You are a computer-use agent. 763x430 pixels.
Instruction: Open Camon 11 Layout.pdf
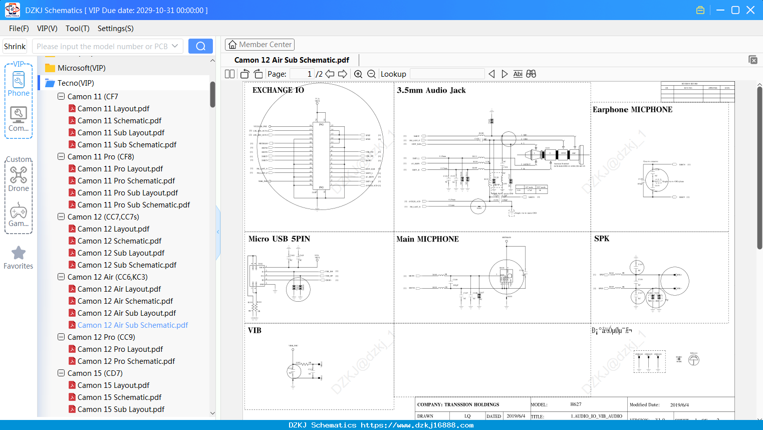[113, 108]
